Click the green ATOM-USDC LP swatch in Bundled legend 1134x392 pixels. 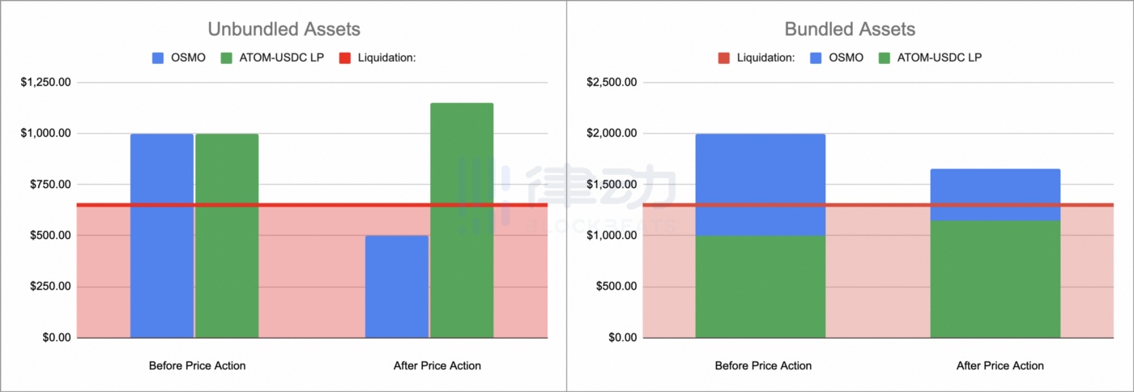coord(885,58)
